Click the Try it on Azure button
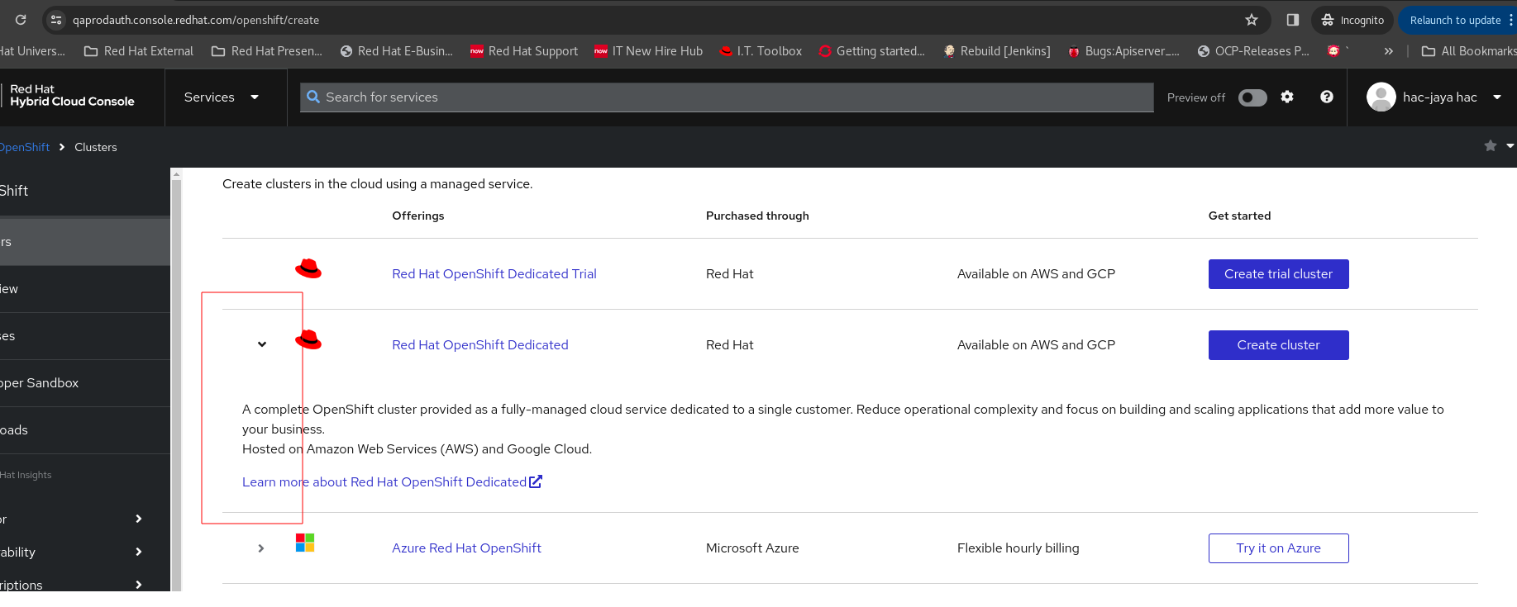Image resolution: width=1517 pixels, height=607 pixels. point(1278,548)
